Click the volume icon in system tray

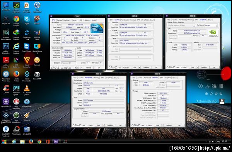pos(213,142)
